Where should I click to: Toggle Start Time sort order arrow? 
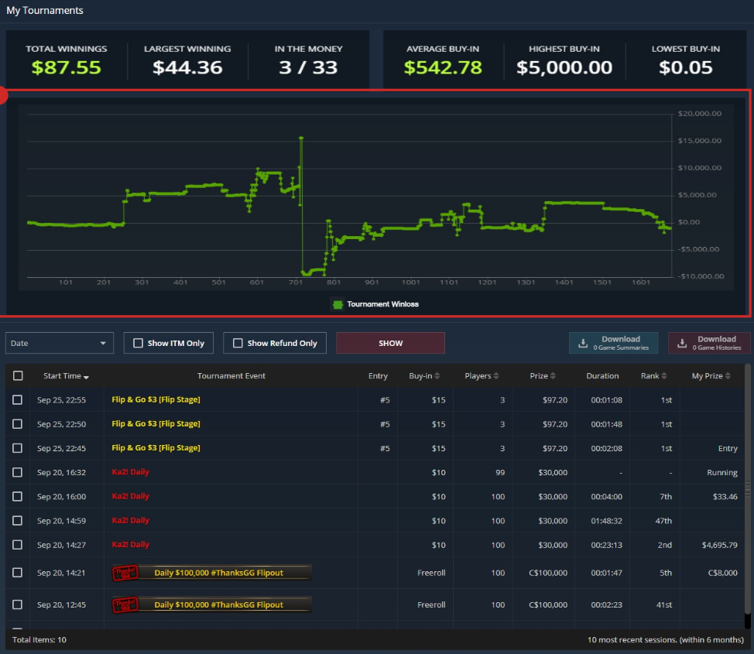coord(86,377)
